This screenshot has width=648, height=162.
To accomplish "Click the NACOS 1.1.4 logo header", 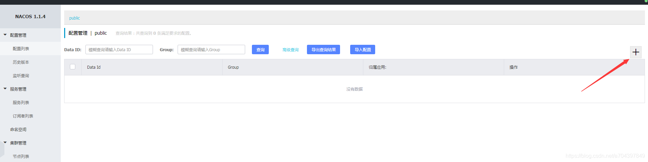I will (30, 17).
